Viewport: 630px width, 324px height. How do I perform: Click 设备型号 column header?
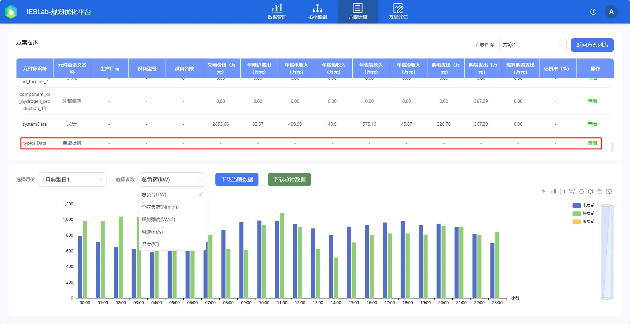(147, 69)
